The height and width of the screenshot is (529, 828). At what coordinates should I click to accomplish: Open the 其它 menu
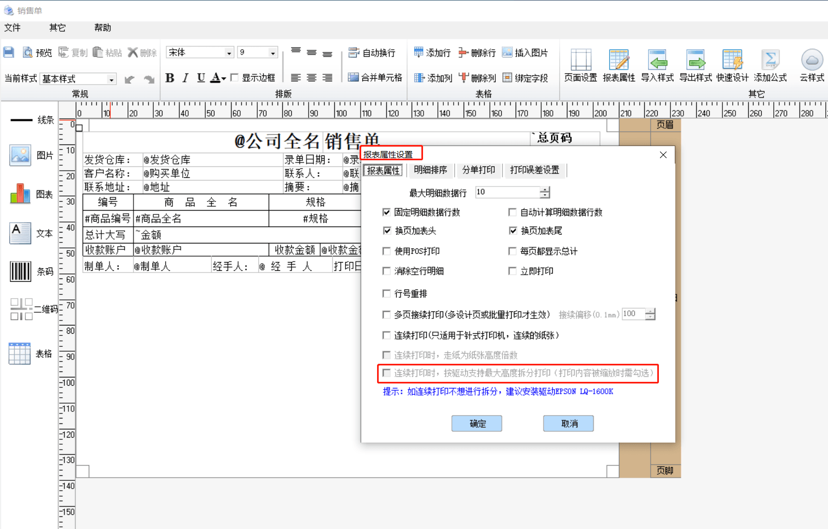coord(57,28)
